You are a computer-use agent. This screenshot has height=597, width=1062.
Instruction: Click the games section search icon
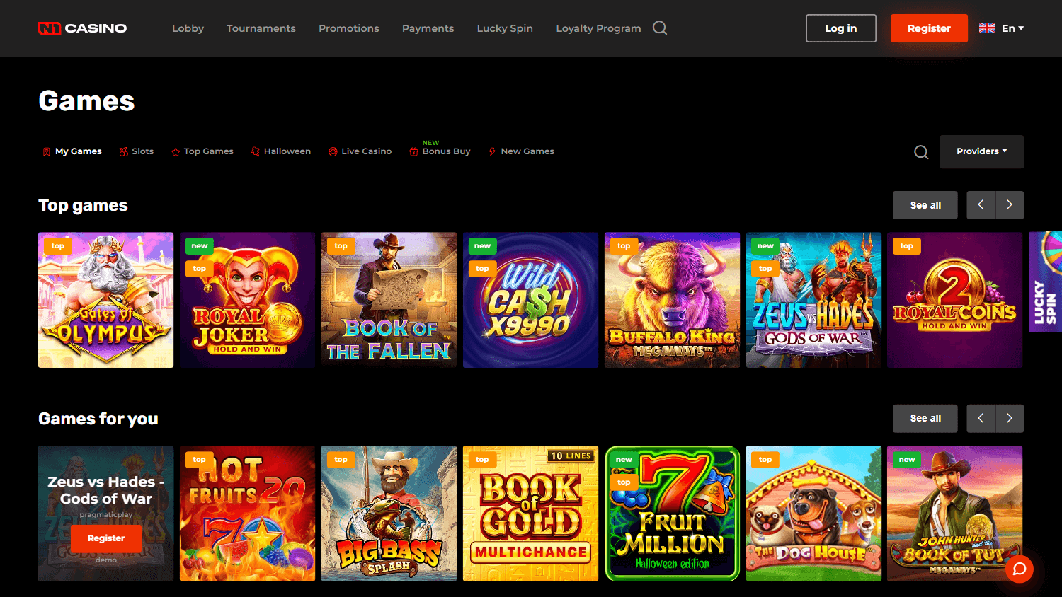click(x=920, y=151)
